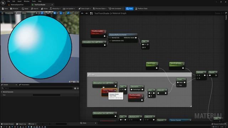Toggle Platform Stats
Viewport: 228px width, 128px height.
(141, 9)
